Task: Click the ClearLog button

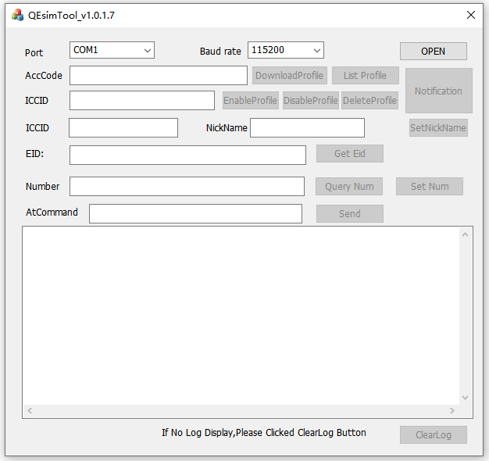Action: pos(433,435)
